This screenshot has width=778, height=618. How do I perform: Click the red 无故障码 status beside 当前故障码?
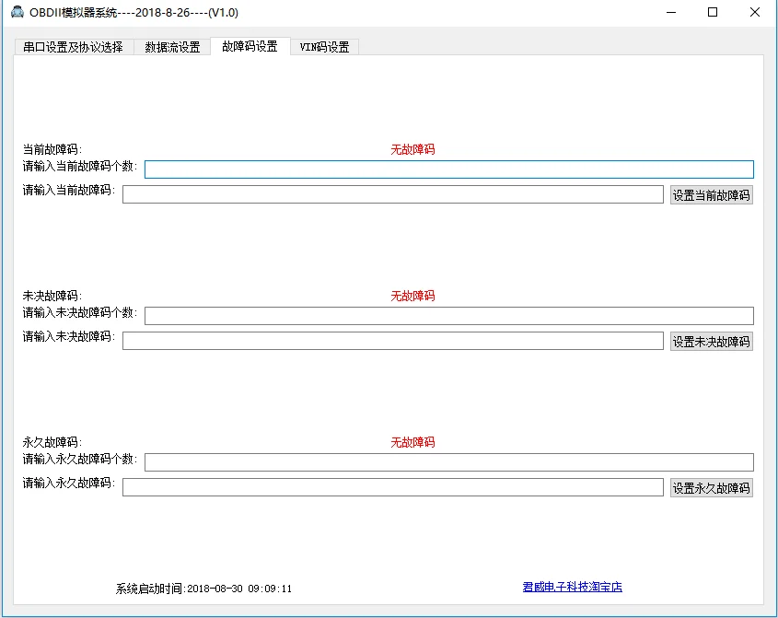click(x=412, y=149)
